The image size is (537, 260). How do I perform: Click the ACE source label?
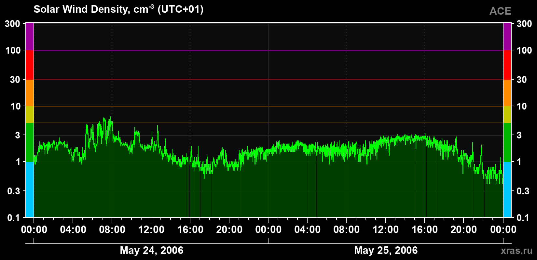coord(500,11)
